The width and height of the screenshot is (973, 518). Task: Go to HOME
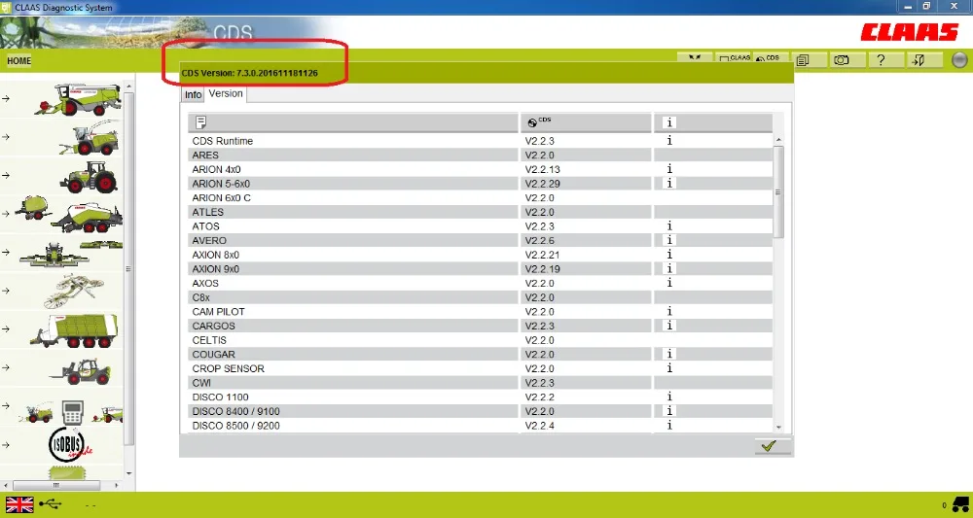[19, 60]
